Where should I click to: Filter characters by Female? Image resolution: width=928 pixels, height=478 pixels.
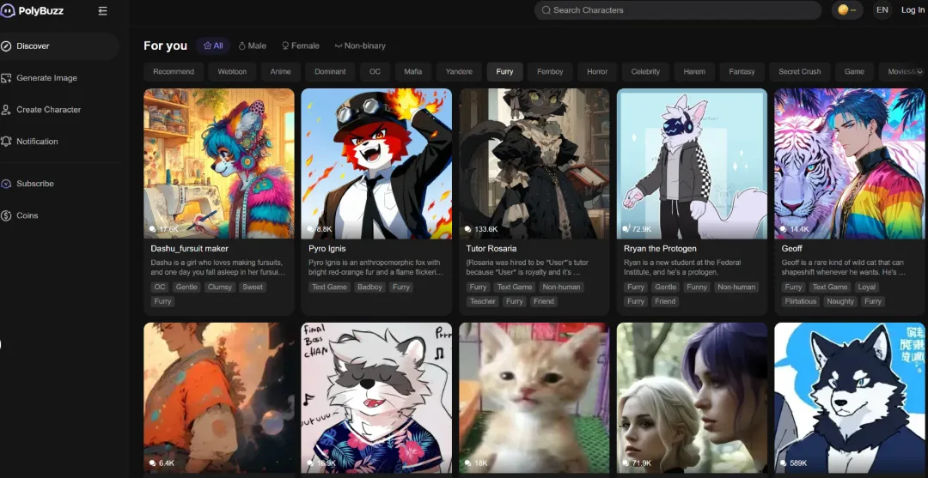[301, 45]
